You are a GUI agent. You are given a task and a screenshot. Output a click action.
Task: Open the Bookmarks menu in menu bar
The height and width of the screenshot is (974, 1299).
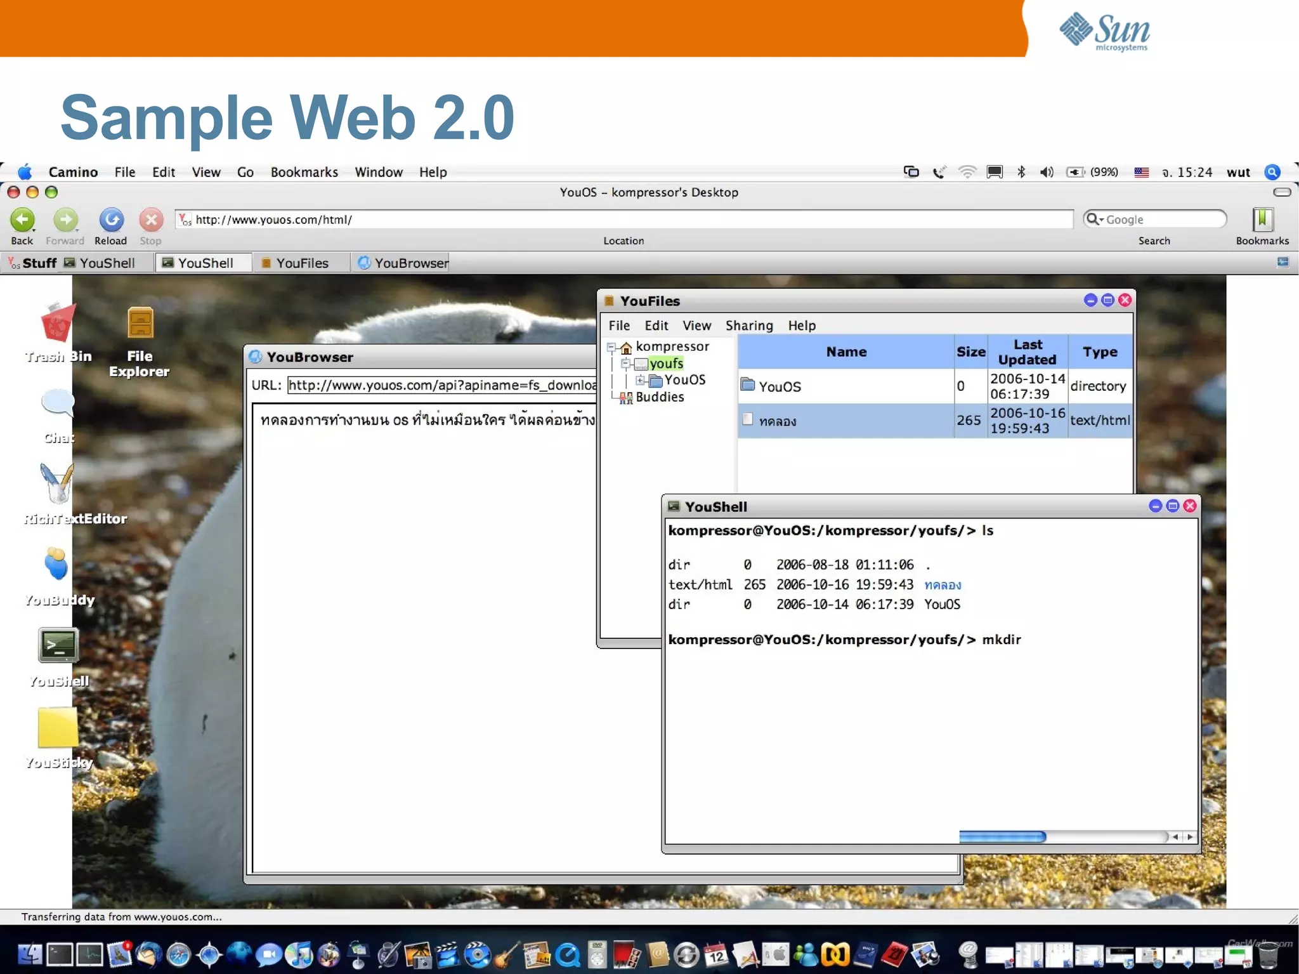coord(304,172)
